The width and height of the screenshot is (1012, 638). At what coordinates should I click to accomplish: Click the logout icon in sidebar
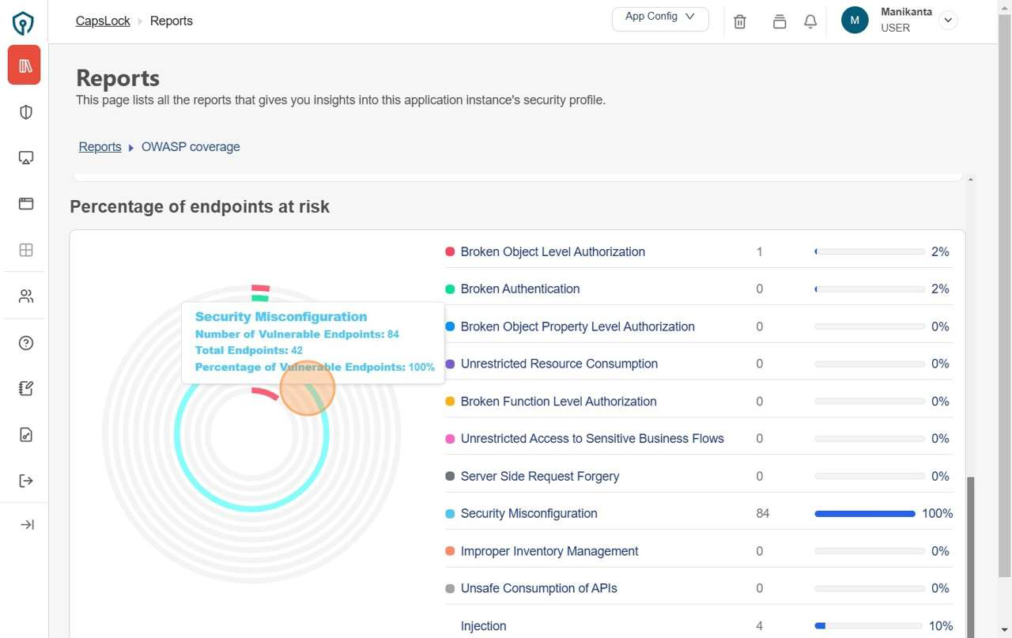pyautogui.click(x=25, y=481)
